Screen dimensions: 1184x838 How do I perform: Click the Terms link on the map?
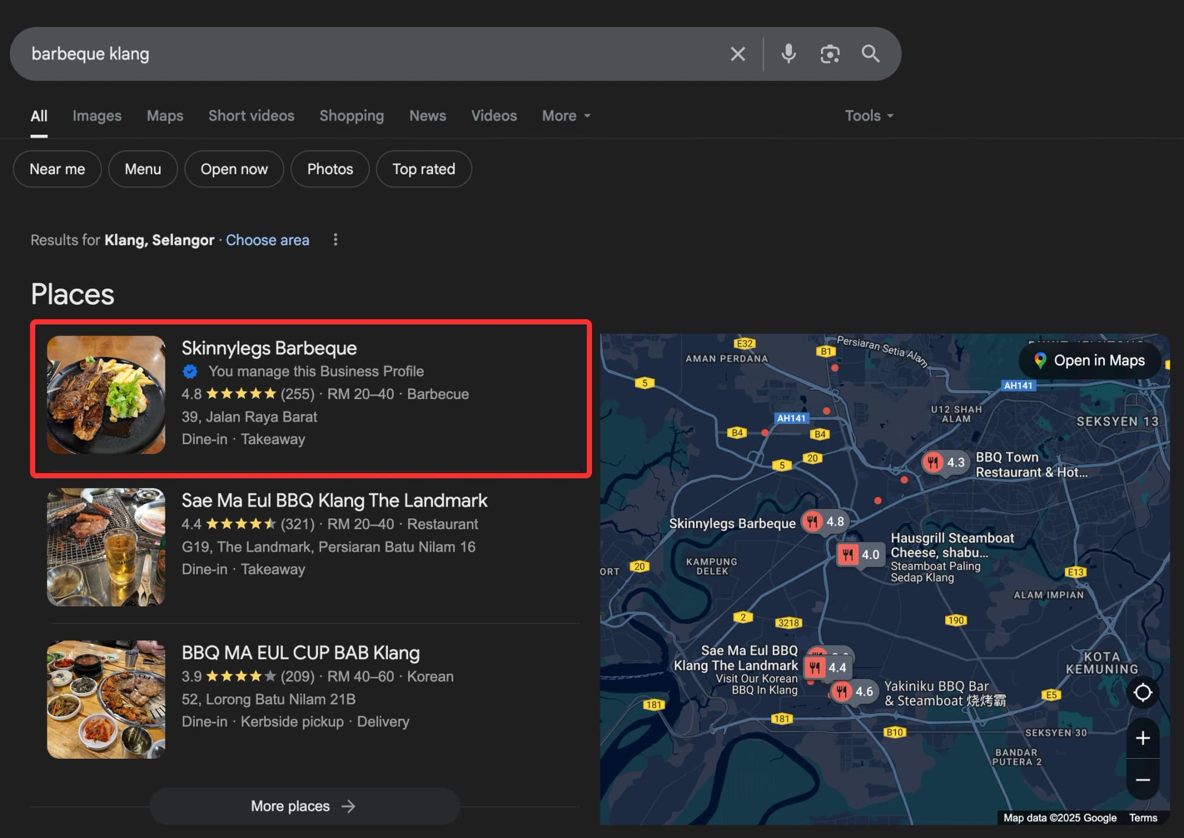(1143, 818)
